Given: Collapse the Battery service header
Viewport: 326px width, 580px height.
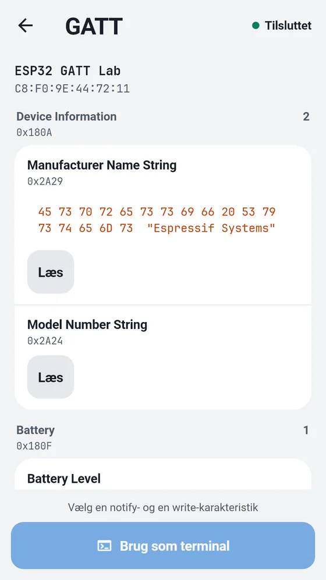Looking at the screenshot, I should click(x=163, y=437).
